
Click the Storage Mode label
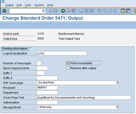tap(12, 107)
